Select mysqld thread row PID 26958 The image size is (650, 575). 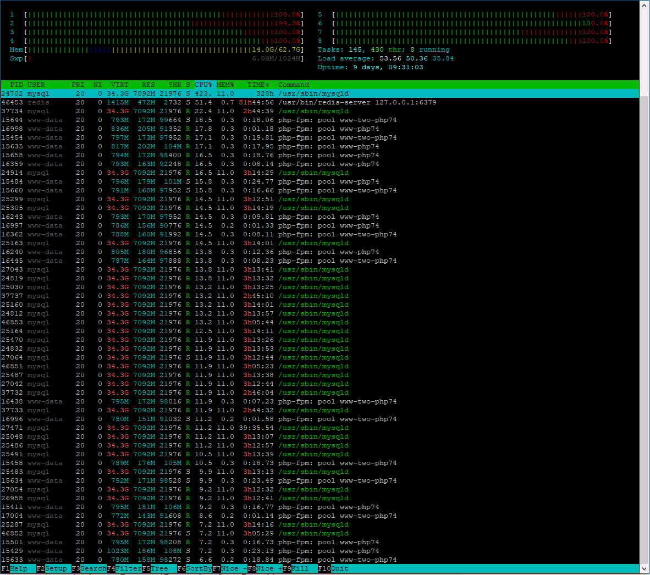point(320,498)
